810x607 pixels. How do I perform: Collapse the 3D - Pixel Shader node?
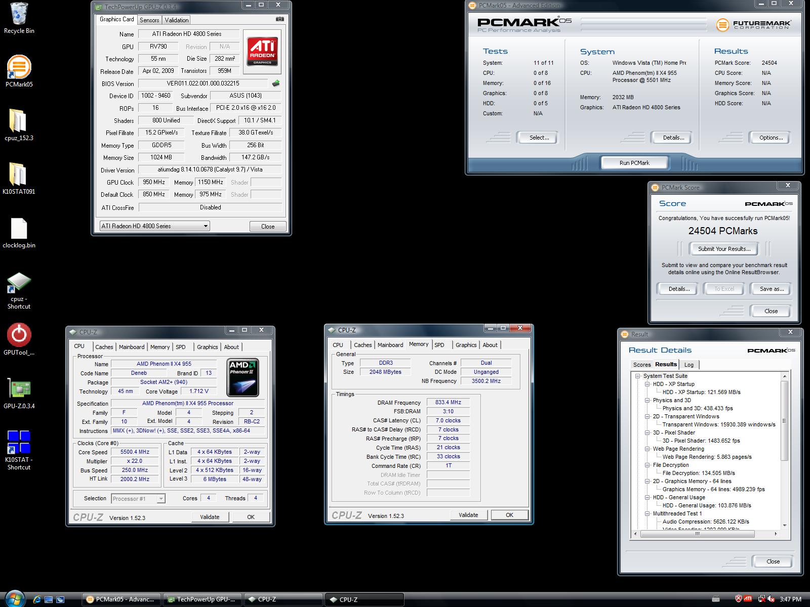647,432
